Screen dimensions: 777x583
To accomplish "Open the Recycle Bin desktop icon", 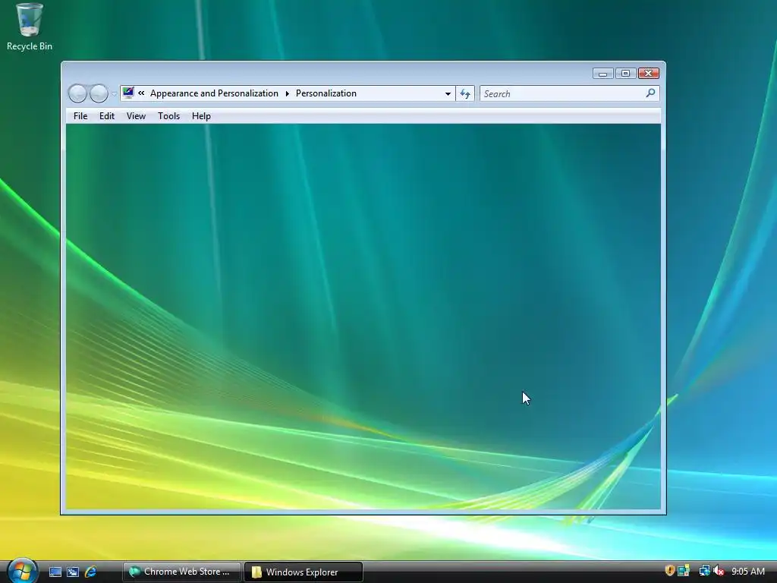I will pos(30,27).
